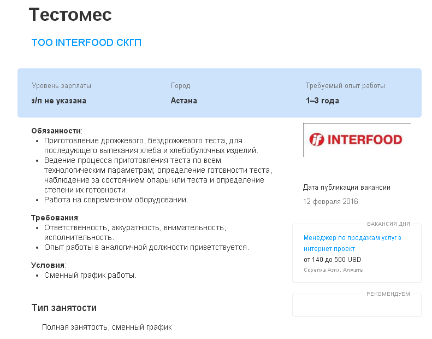Click the Полная занятость, сменный график text
The width and height of the screenshot is (432, 339).
(107, 327)
